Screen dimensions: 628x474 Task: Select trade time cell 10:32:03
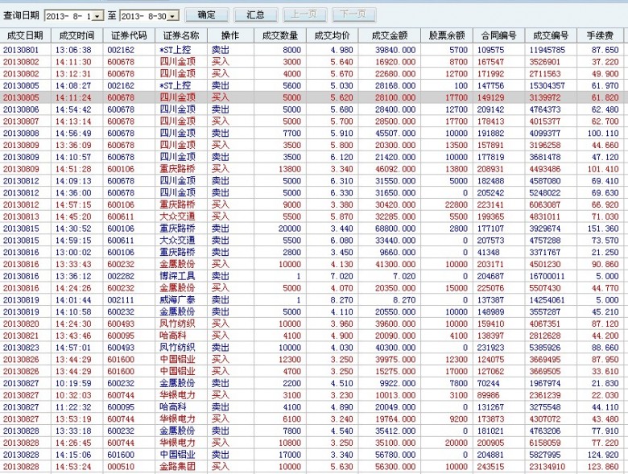point(73,395)
